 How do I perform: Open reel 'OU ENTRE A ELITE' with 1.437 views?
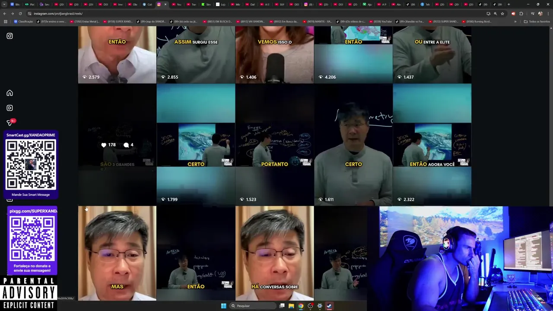coord(432,54)
